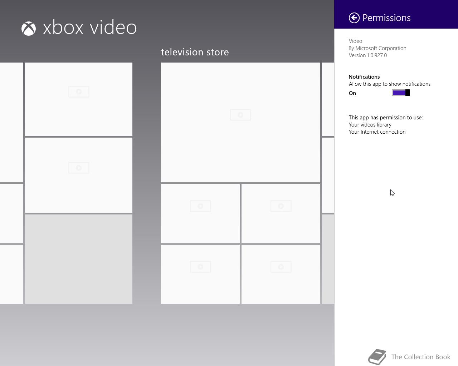Turn off the Notifications toggle switch

click(401, 93)
